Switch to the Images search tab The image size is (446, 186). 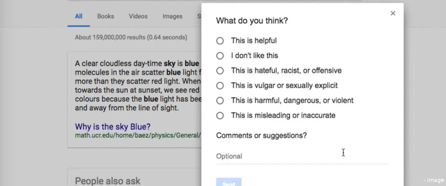click(172, 16)
